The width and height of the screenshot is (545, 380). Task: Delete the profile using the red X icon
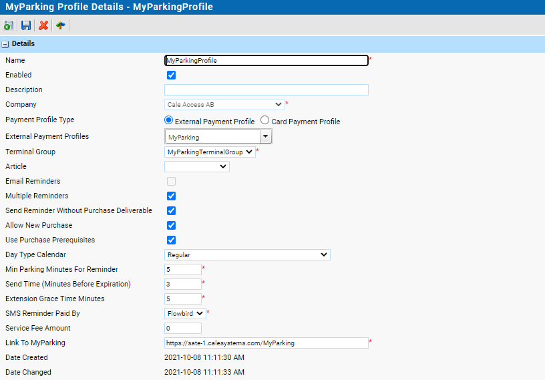pos(43,25)
